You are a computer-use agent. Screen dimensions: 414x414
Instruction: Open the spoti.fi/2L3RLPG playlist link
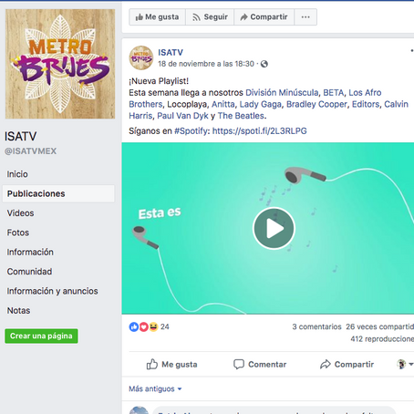(259, 131)
